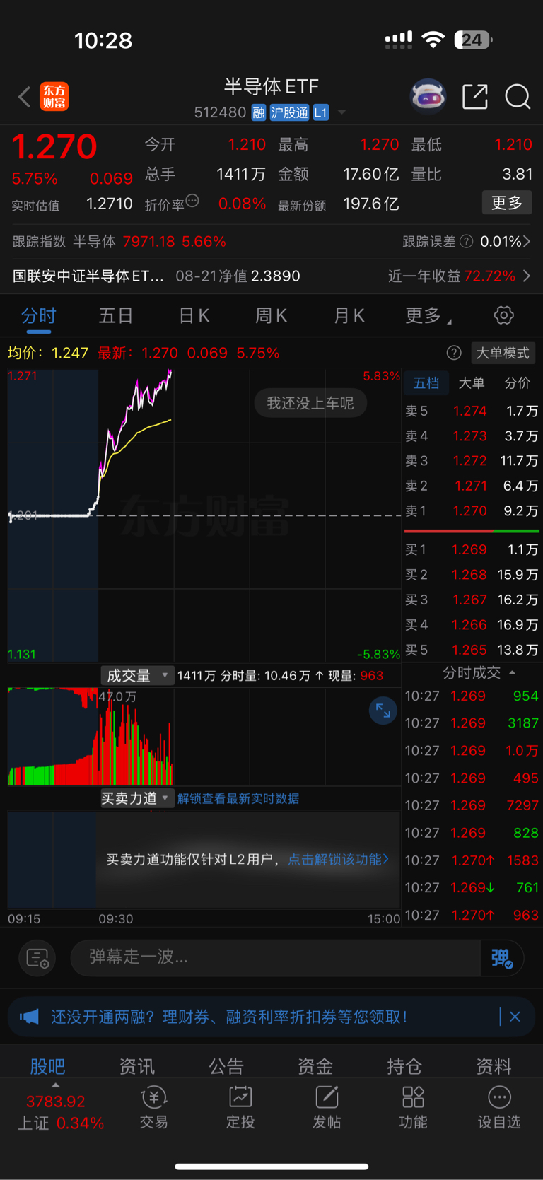Tap the 我还没上车呢 barrage bubble
This screenshot has height=1180, width=543.
click(x=310, y=403)
